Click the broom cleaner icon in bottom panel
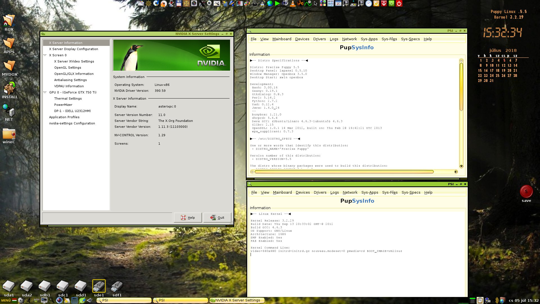 67,300
